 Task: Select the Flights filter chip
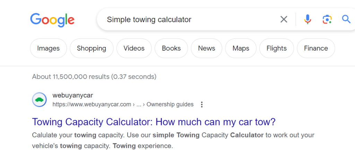pos(277,48)
